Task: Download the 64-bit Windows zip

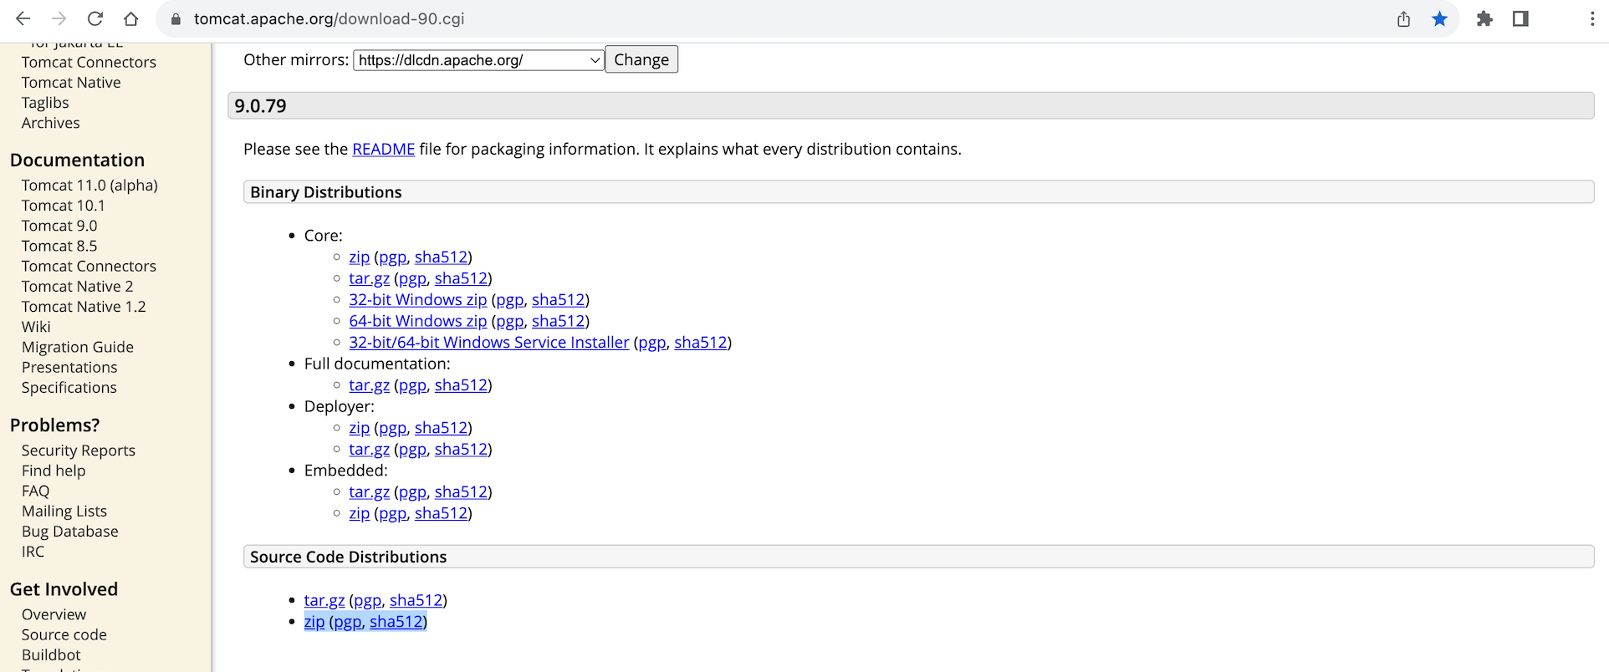Action: point(417,321)
